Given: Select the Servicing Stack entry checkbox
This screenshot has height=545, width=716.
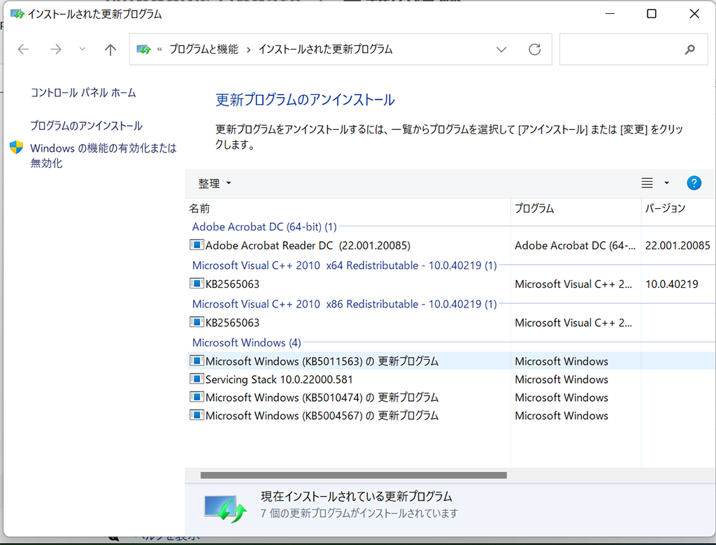Looking at the screenshot, I should click(196, 379).
